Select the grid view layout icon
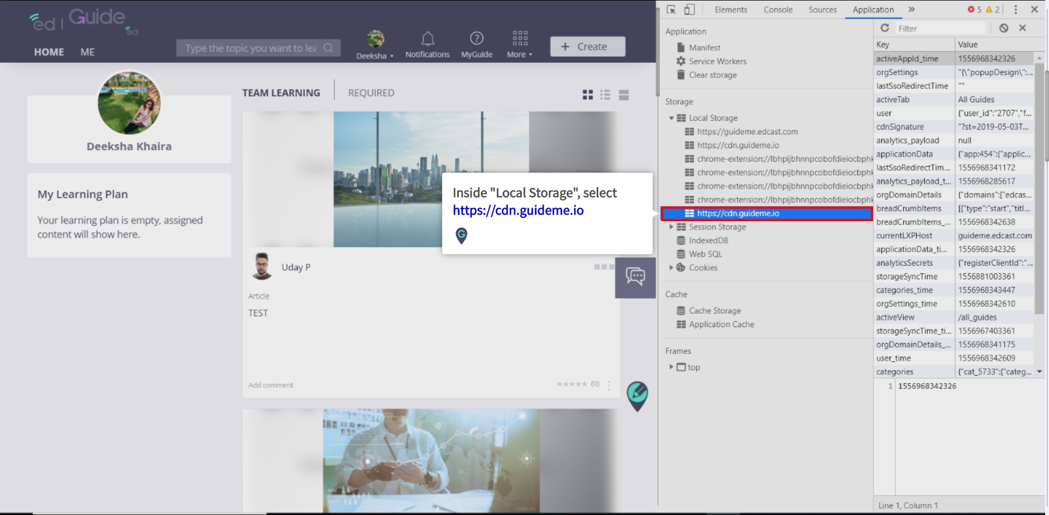Screen dimensions: 1049x515 587,95
